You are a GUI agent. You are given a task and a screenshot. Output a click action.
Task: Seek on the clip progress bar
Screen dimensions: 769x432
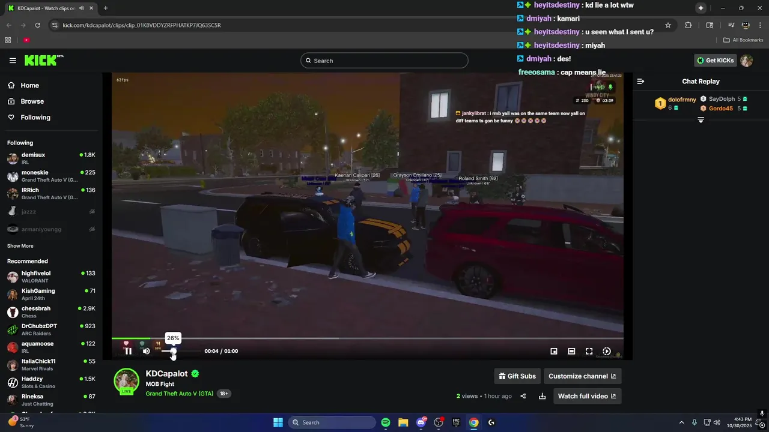(x=367, y=338)
